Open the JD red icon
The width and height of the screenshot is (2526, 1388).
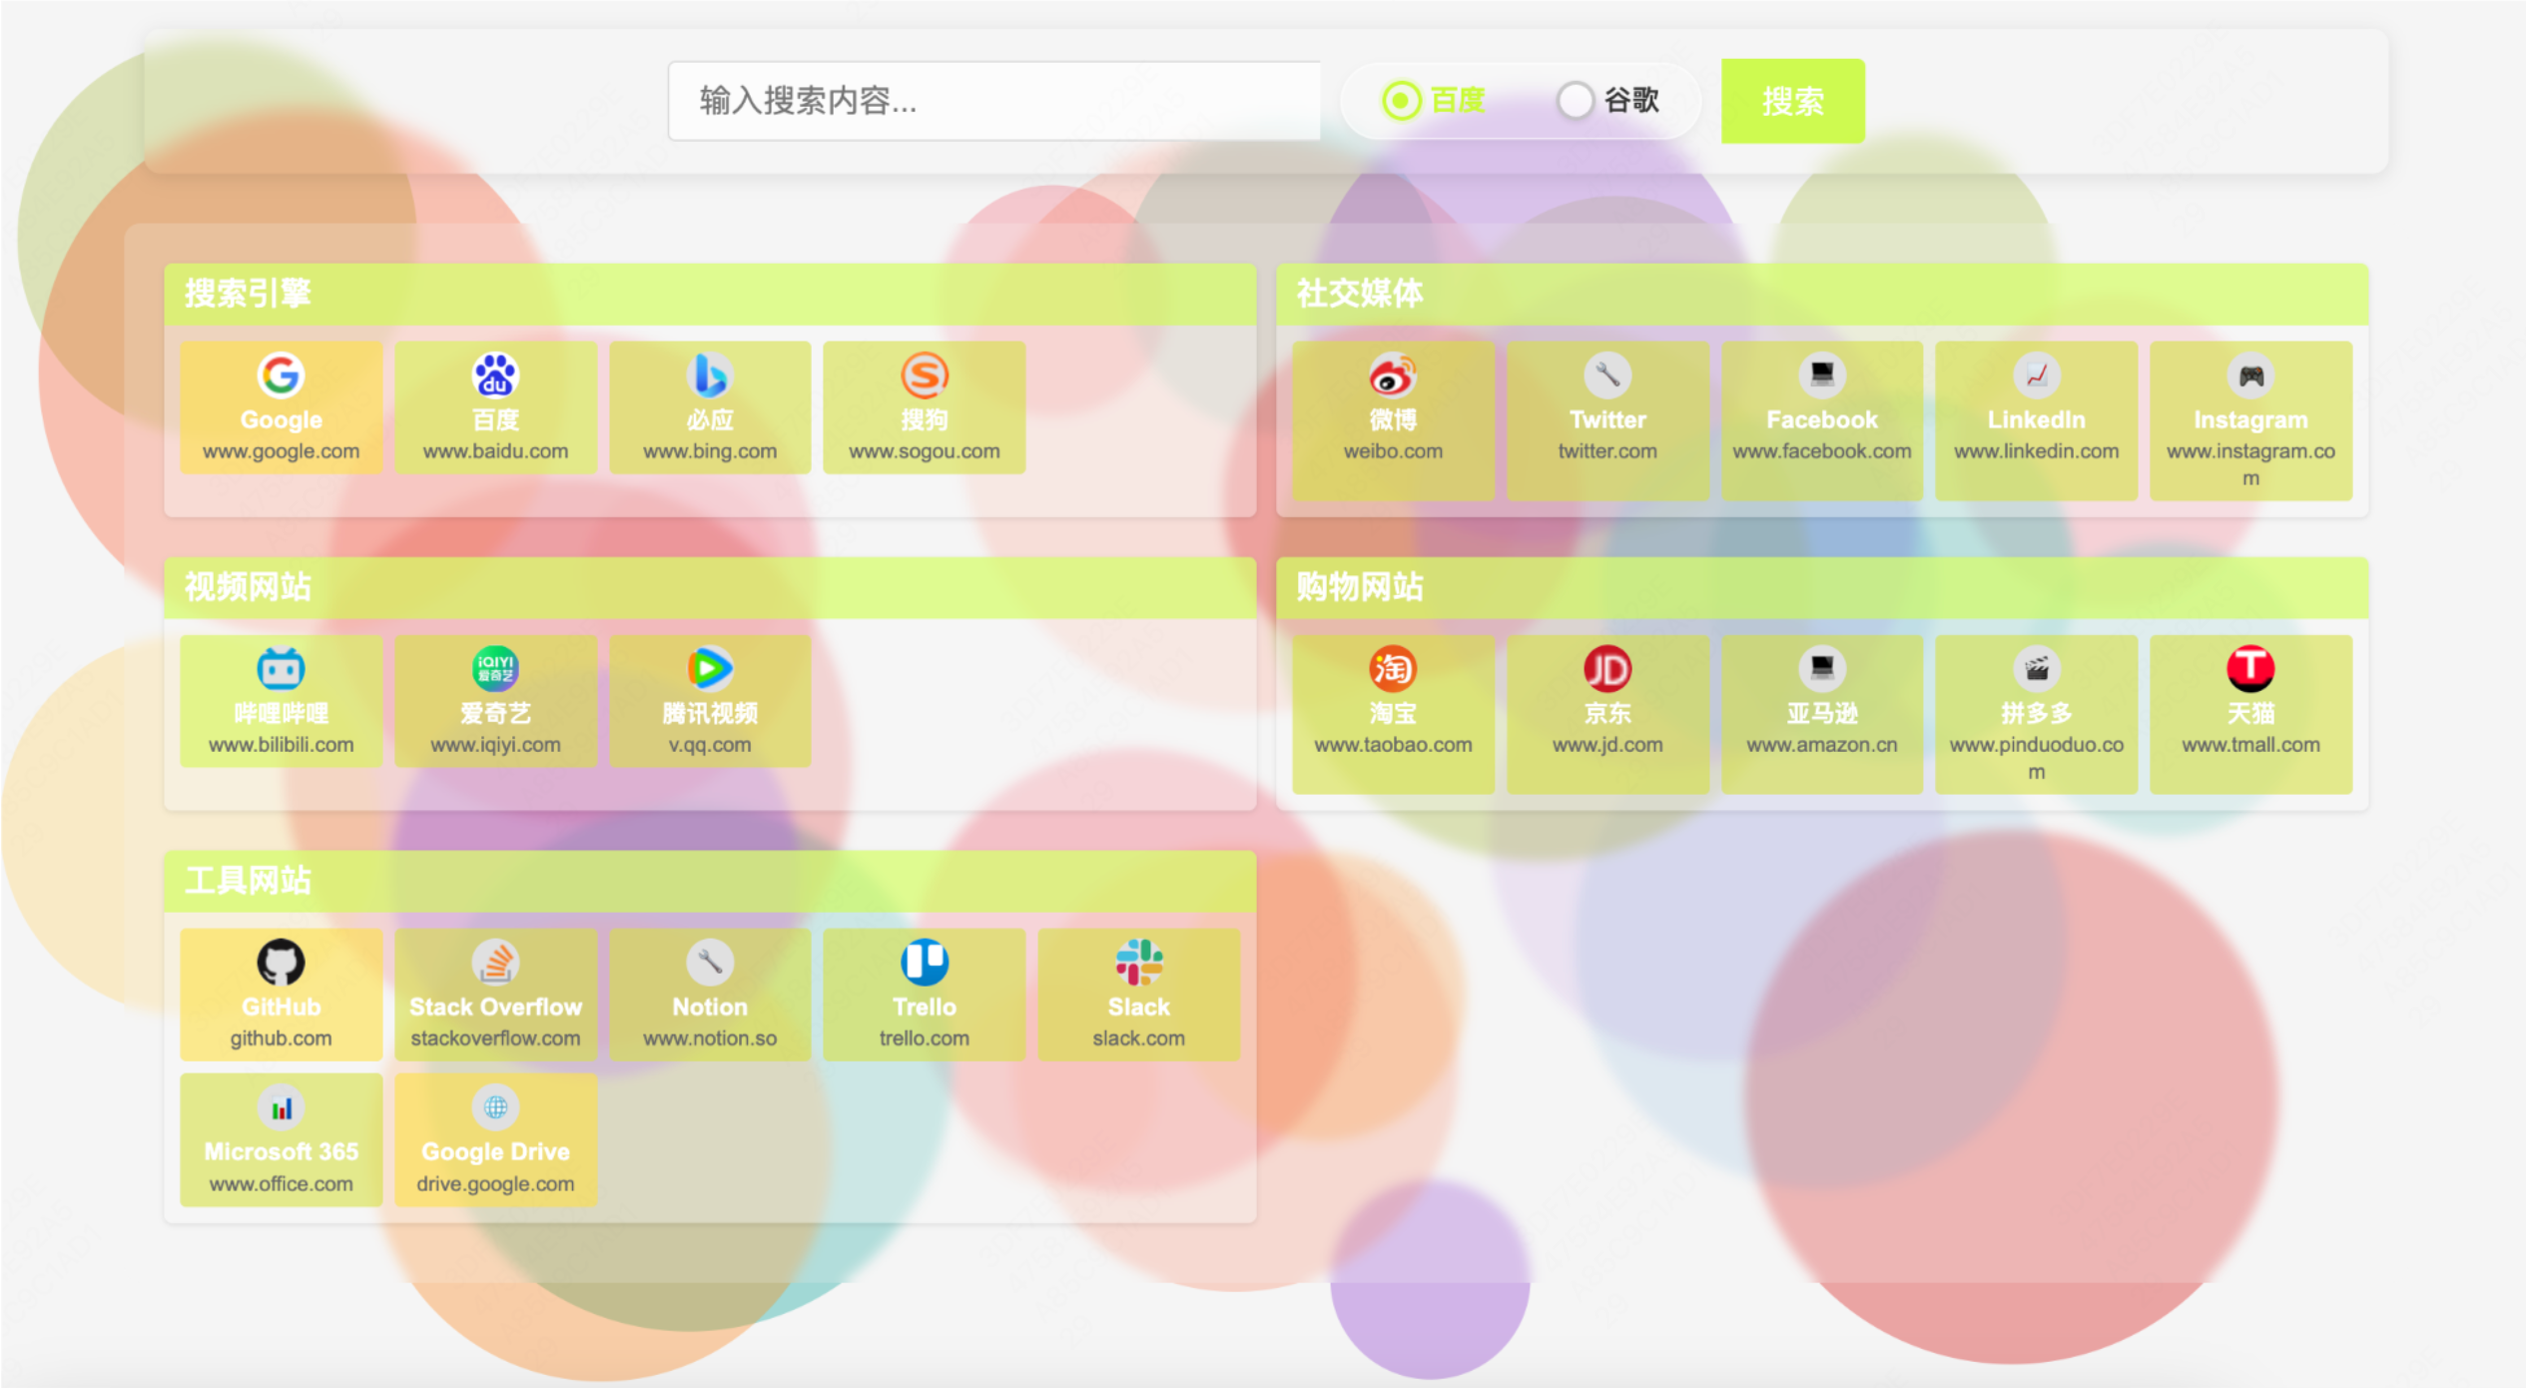coord(1607,669)
